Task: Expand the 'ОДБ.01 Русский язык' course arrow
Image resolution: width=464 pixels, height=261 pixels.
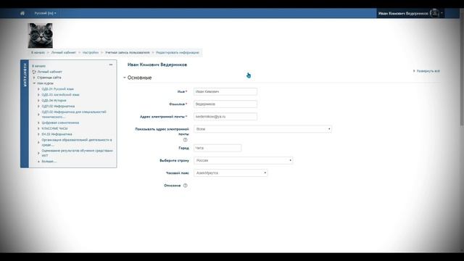Action: click(38, 89)
